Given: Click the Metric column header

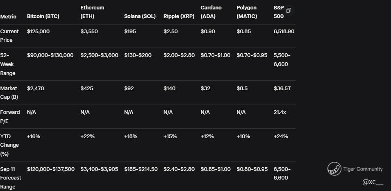Looking at the screenshot, I should tap(9, 16).
